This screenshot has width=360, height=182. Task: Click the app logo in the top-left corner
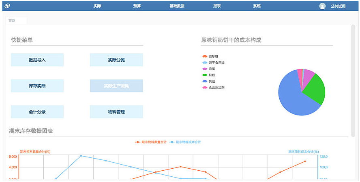7,6
